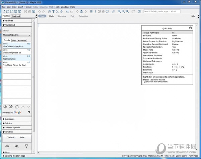Toggle 'Show on new Document' checkbox

[144, 82]
